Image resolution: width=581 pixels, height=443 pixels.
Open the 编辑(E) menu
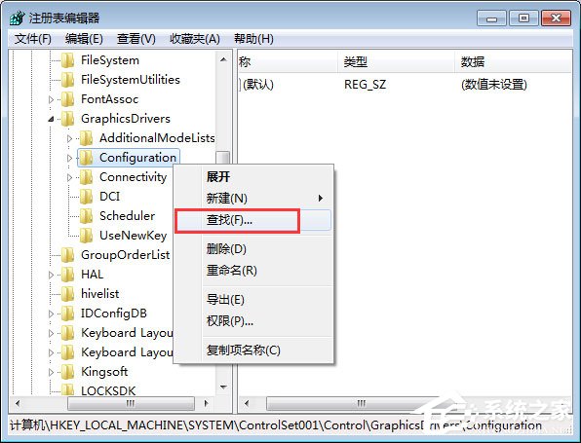tap(84, 39)
